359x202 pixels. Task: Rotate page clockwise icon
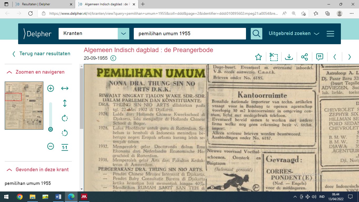point(65,118)
